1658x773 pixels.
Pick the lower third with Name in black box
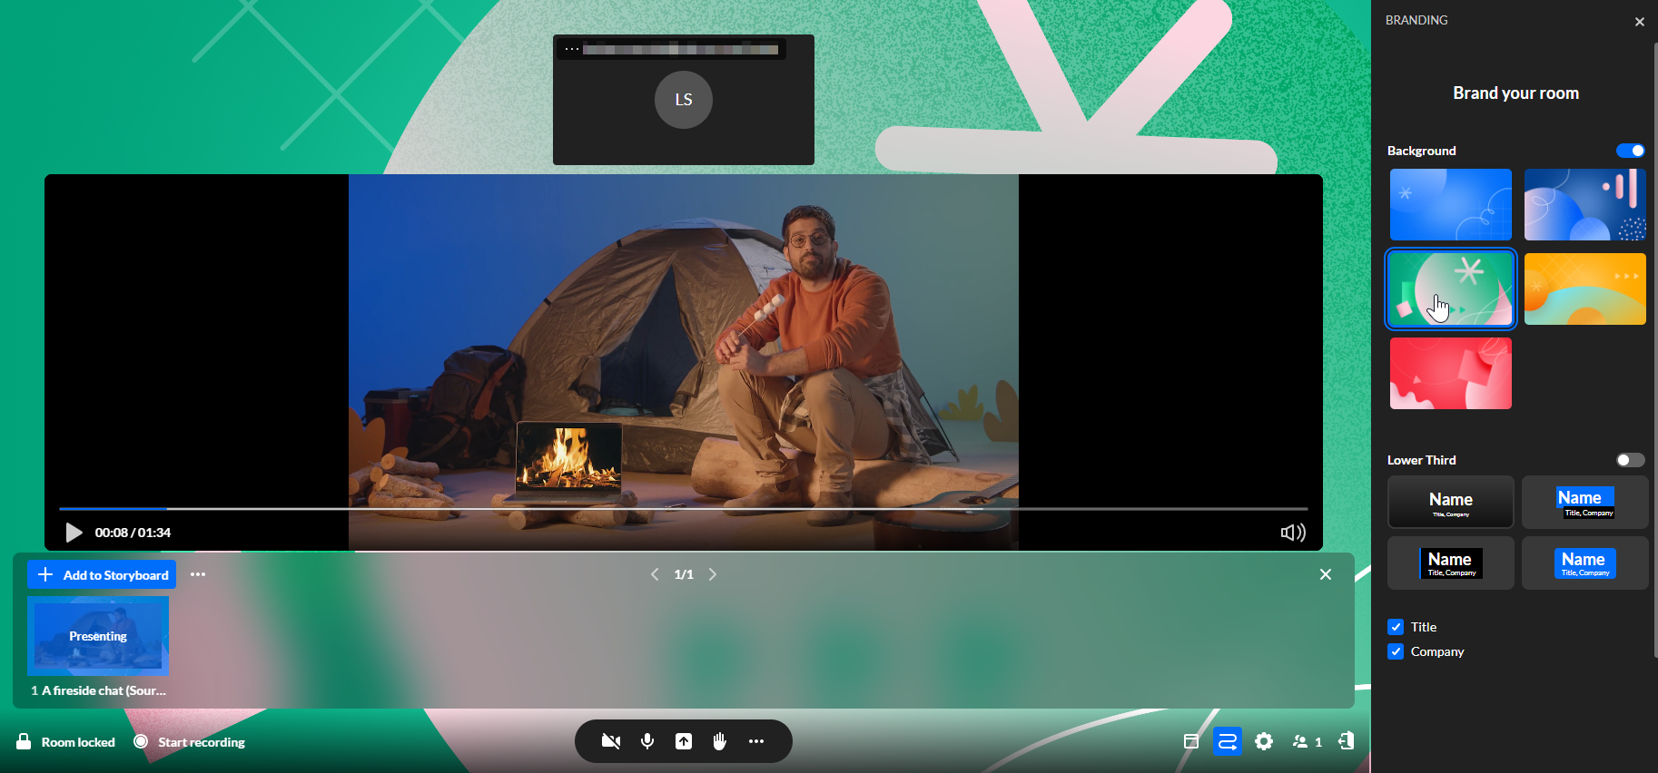[1451, 563]
